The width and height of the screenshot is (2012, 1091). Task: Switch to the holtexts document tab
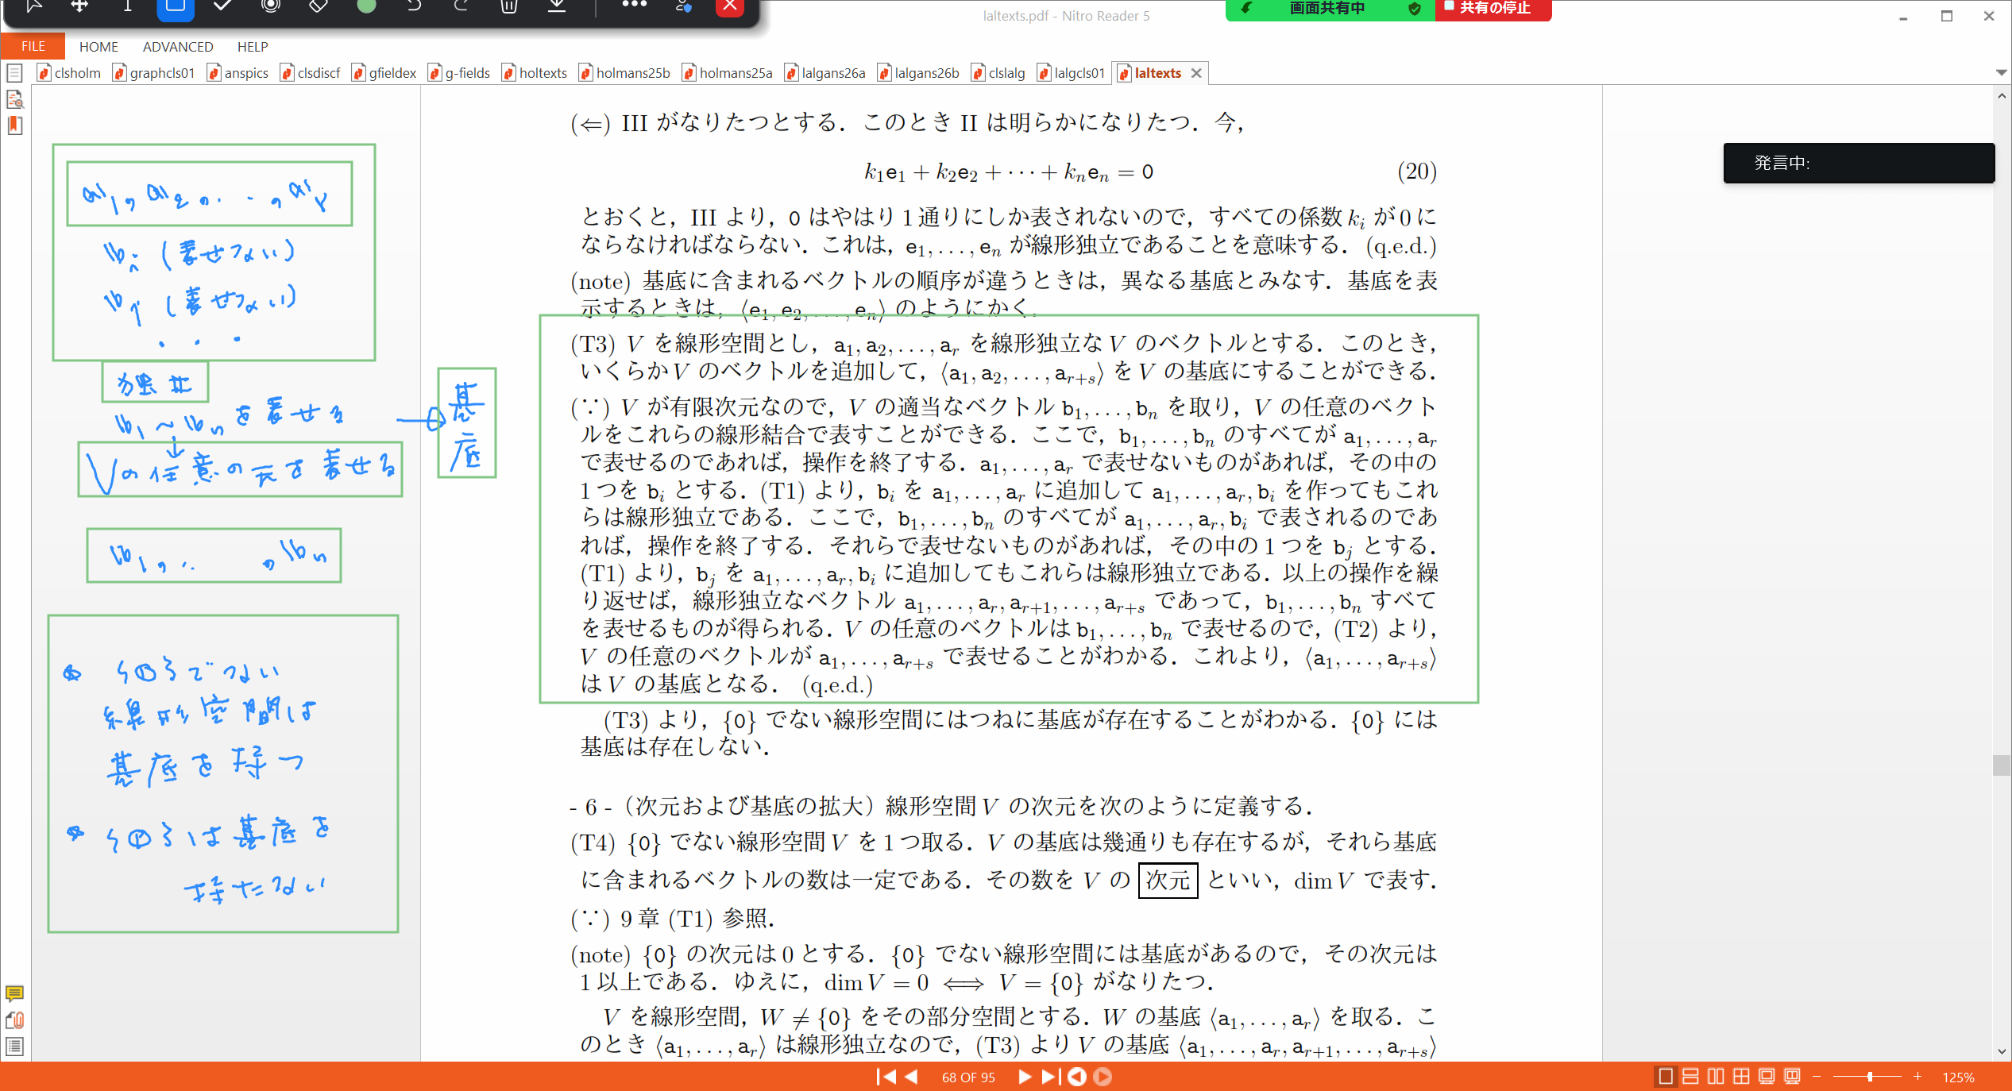point(535,73)
